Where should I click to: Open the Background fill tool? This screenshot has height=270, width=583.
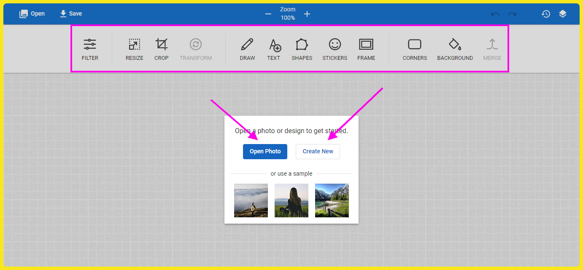click(455, 49)
